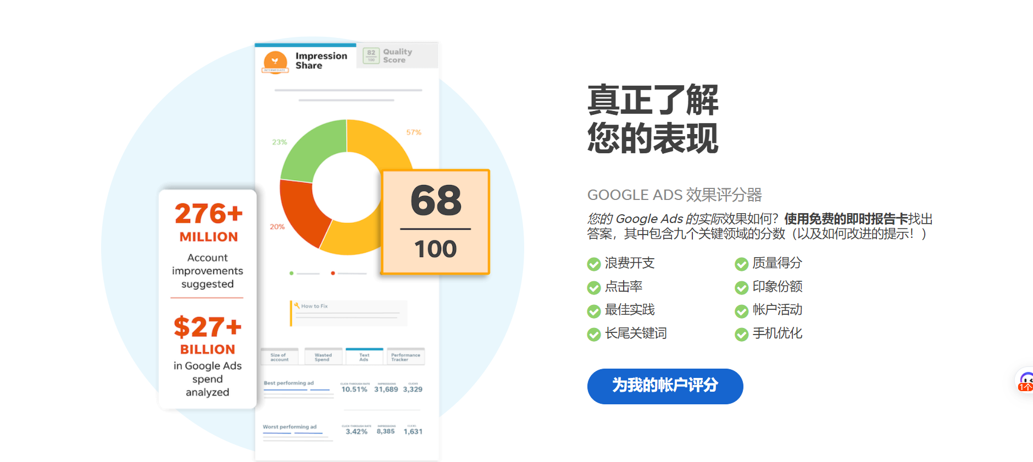
Task: Select the Wasted Spend tab
Action: coord(323,357)
